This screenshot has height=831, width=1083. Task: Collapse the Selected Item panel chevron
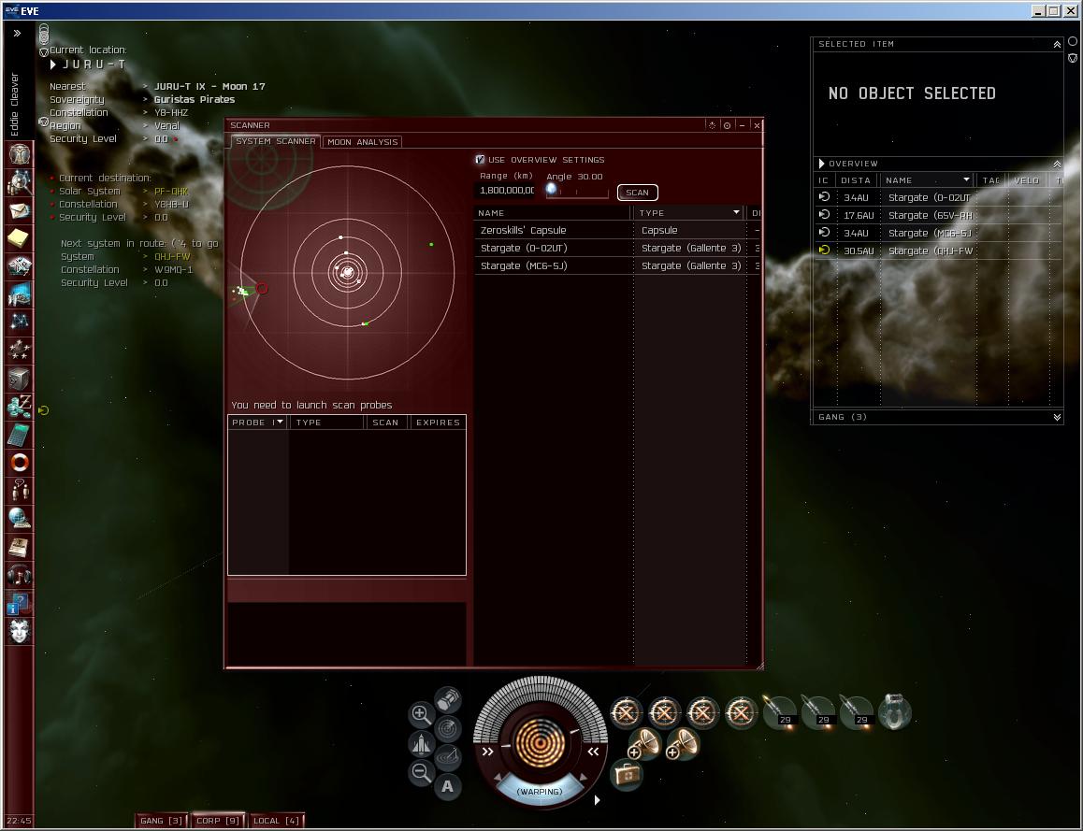pyautogui.click(x=1057, y=44)
